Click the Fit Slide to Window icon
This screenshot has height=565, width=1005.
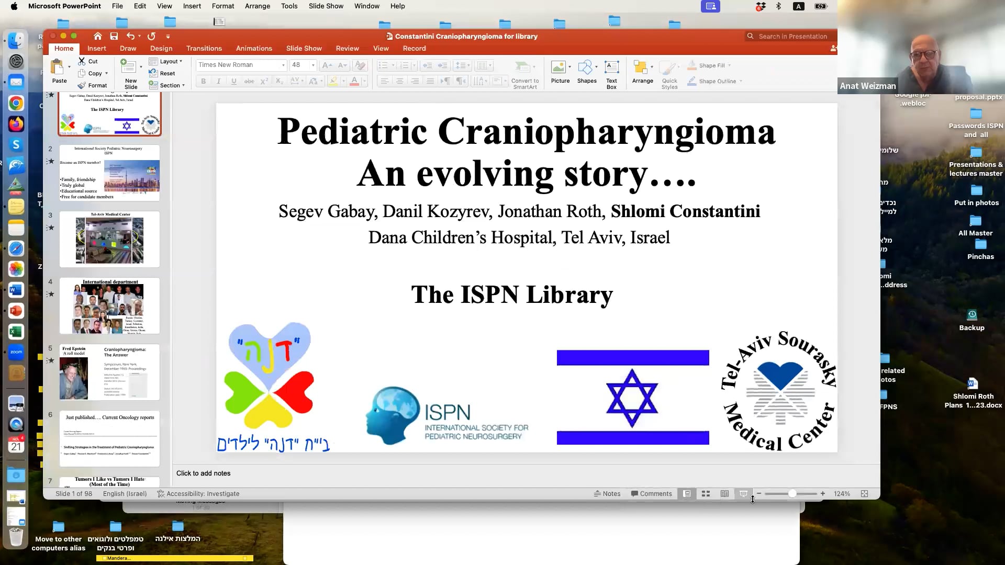[x=864, y=494]
